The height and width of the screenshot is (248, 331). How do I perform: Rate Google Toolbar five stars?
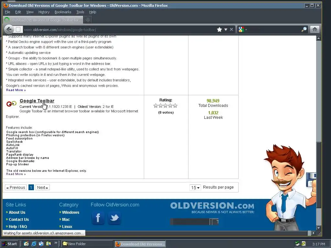click(x=175, y=106)
